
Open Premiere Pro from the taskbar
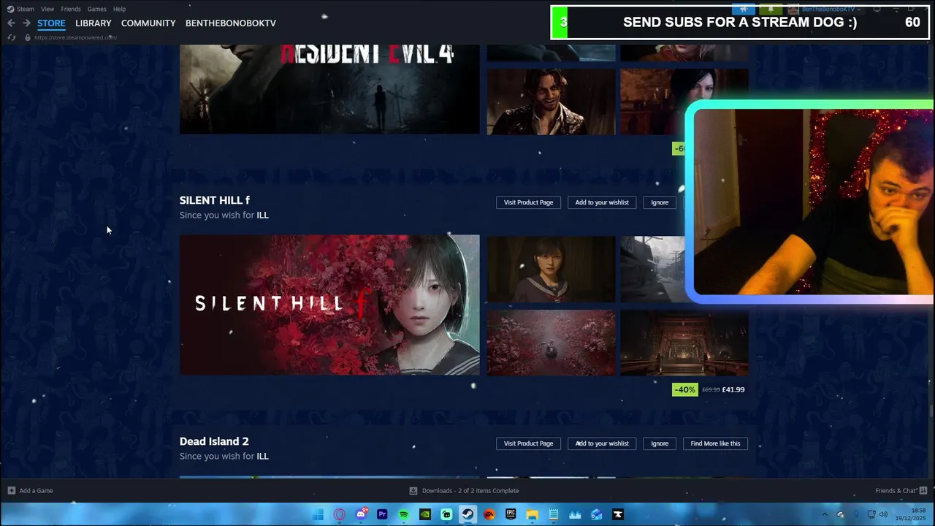click(382, 514)
